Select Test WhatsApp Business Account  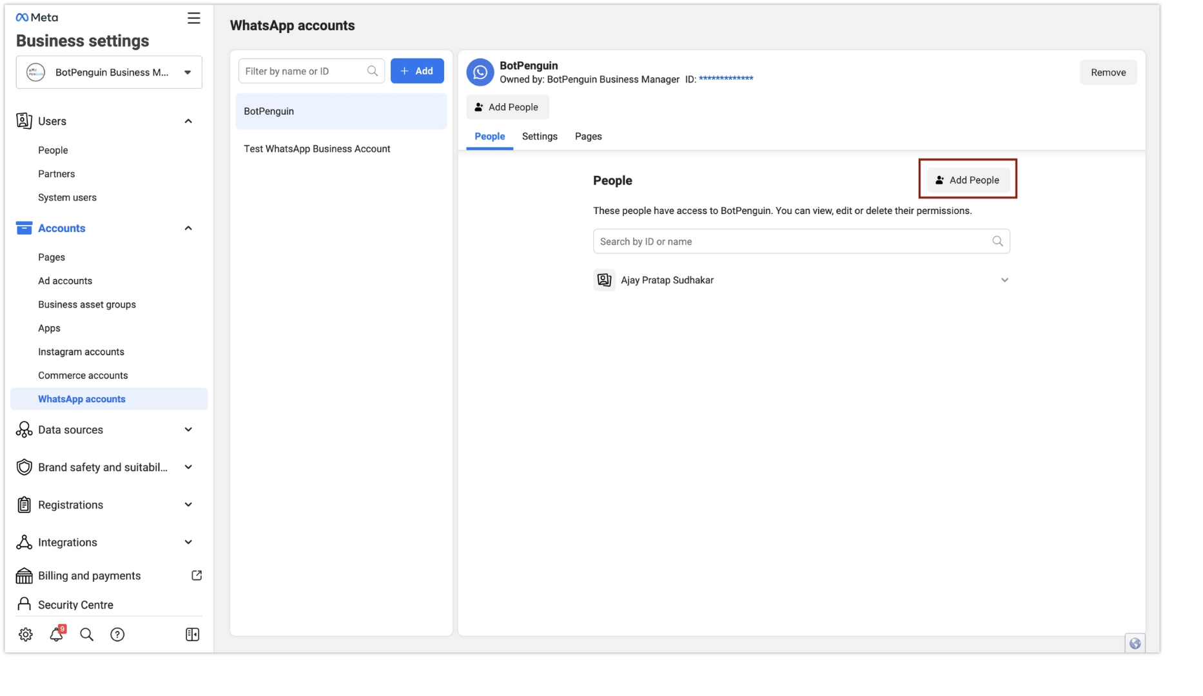pos(341,149)
